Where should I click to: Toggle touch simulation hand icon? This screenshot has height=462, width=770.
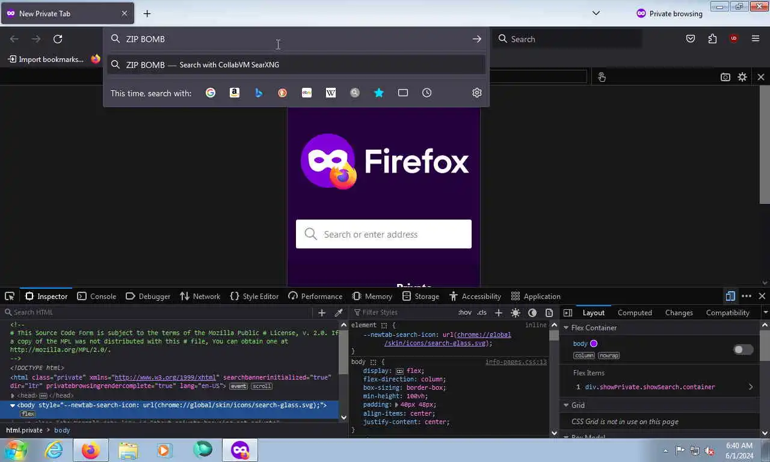click(x=602, y=77)
